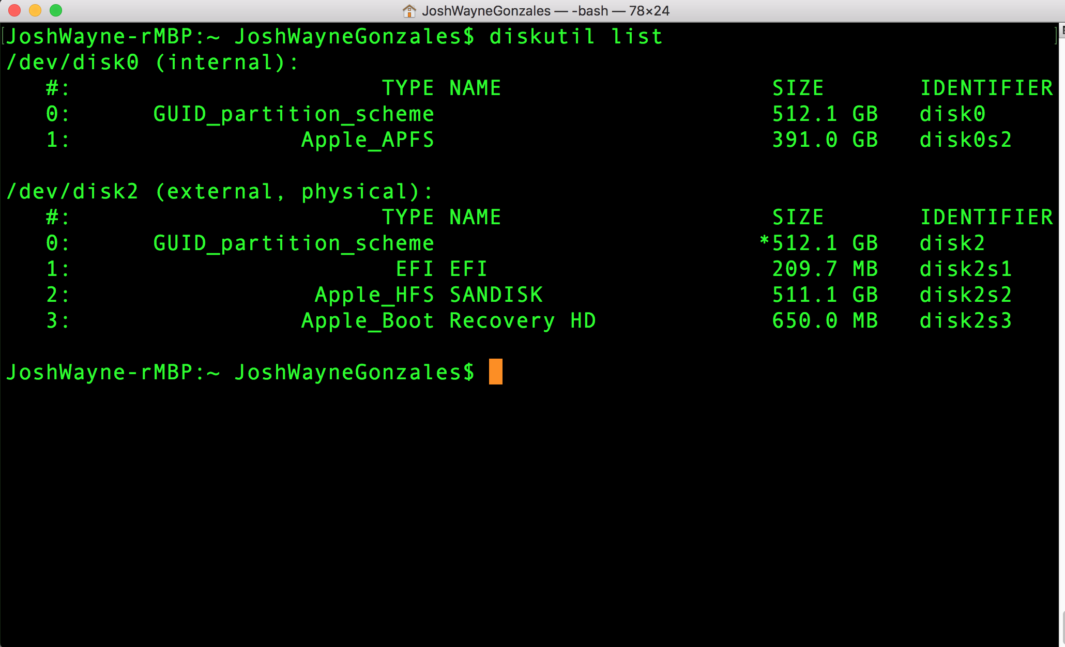Click '*512.1 GB' size for disk2

click(x=818, y=243)
